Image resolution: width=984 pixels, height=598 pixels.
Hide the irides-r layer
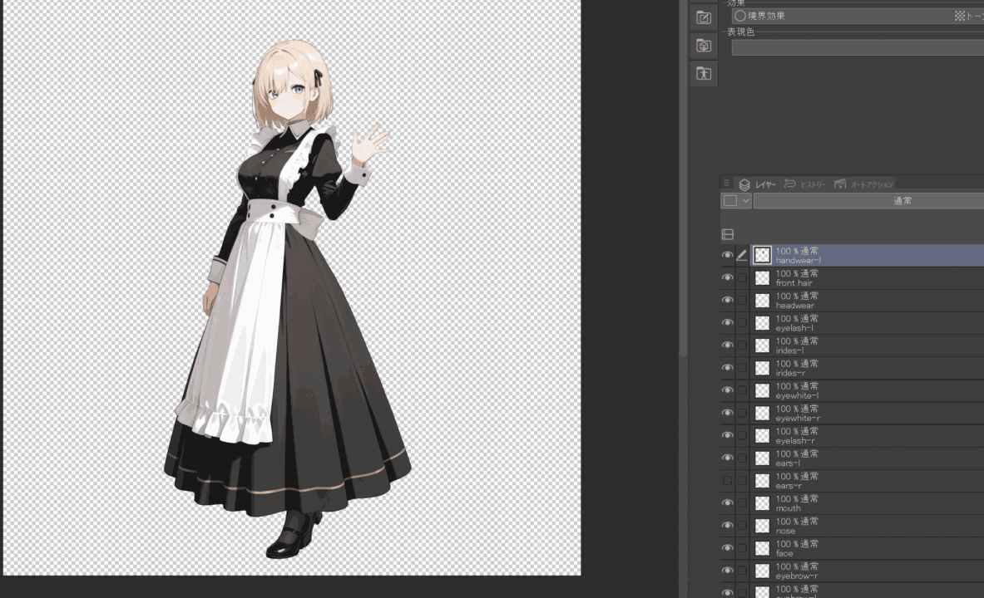[x=727, y=368]
